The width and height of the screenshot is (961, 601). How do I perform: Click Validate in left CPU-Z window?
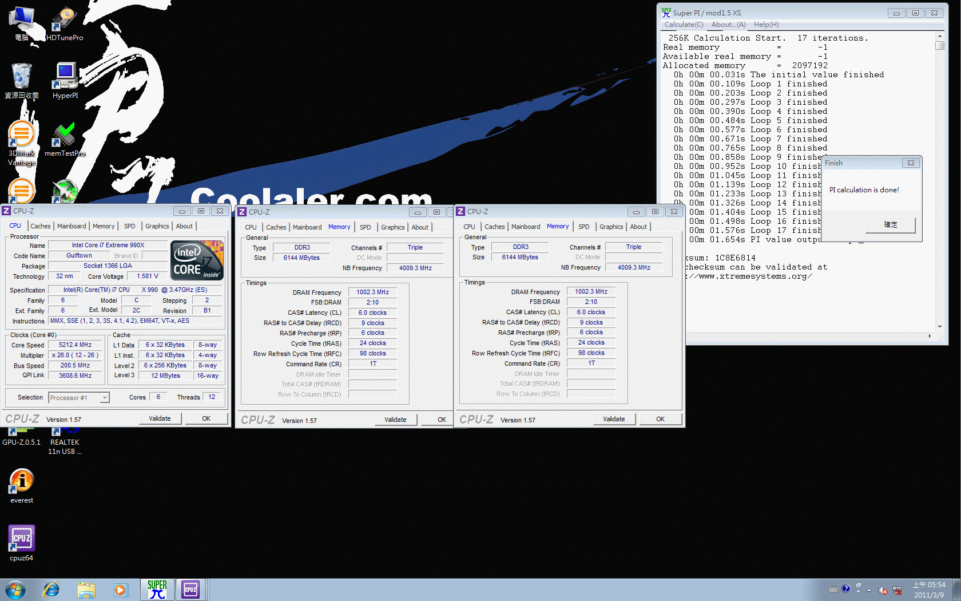click(160, 418)
